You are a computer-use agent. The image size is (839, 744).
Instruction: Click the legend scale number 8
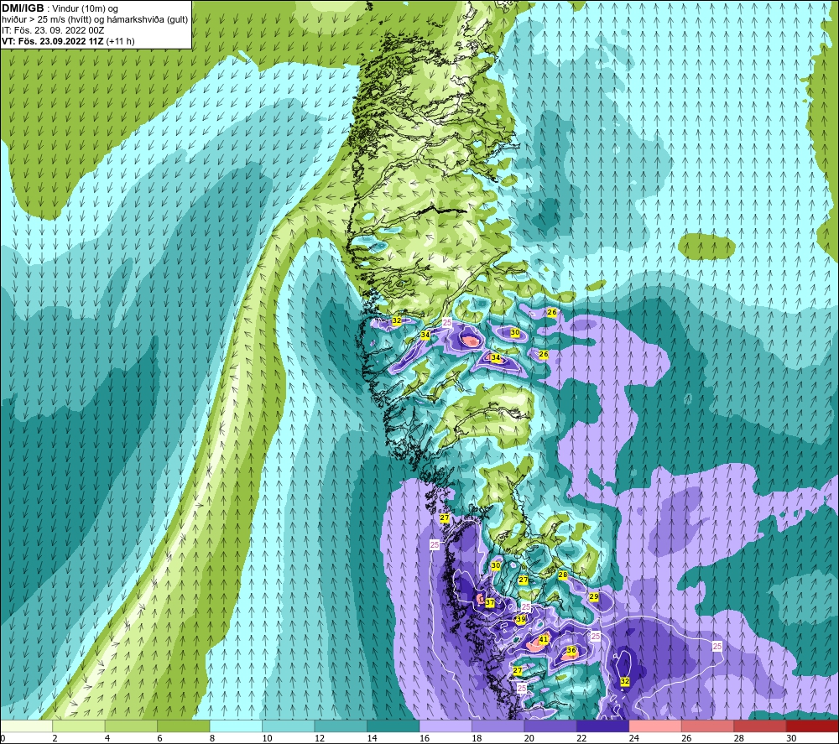coord(212,738)
